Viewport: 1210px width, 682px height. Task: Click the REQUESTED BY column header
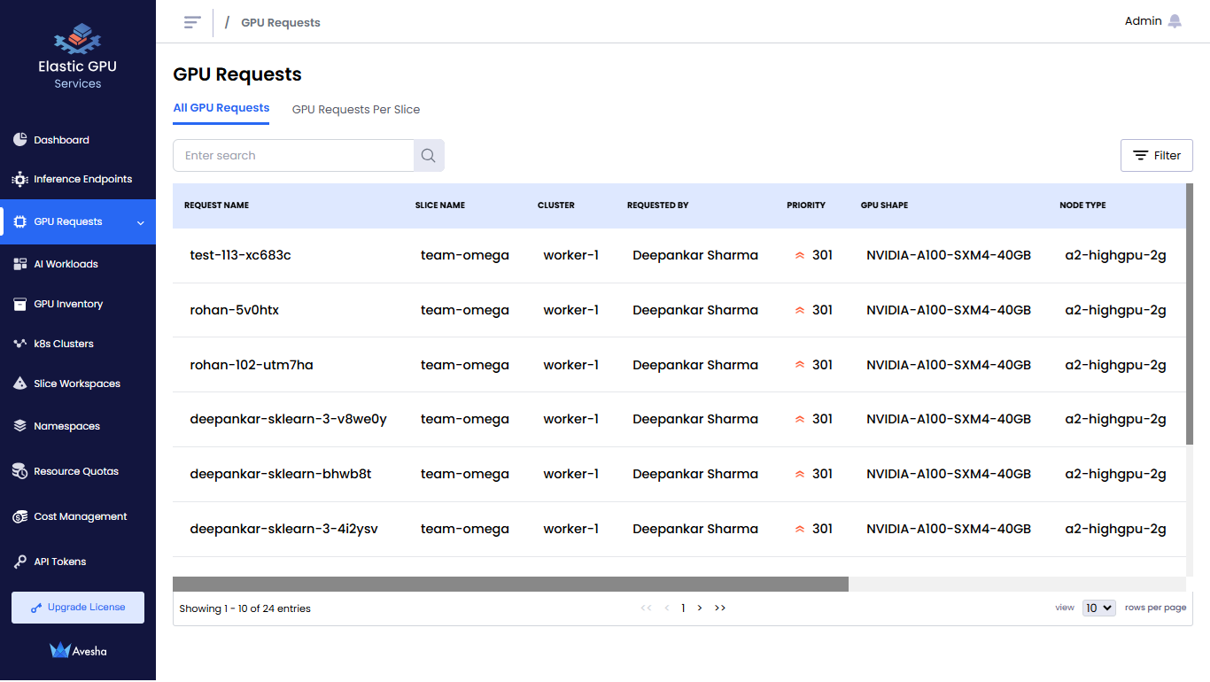pos(658,205)
